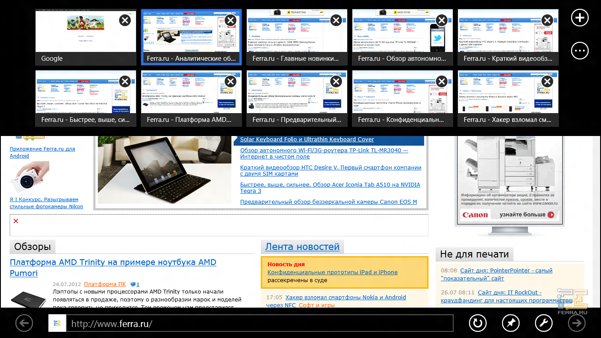The image size is (601, 338).
Task: Go back with the Back arrow button
Action: tap(24, 323)
